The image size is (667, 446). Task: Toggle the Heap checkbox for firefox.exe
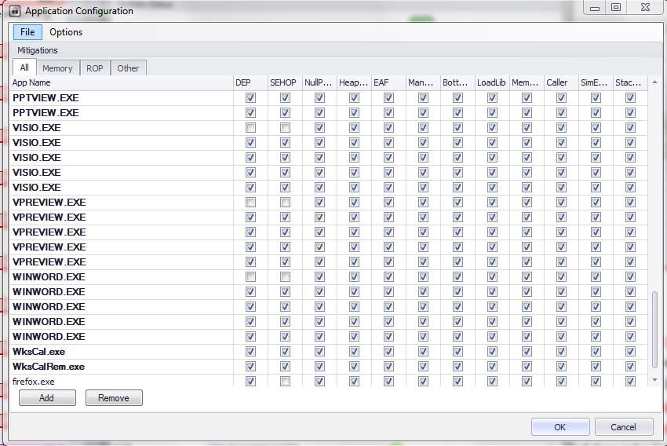pos(354,382)
